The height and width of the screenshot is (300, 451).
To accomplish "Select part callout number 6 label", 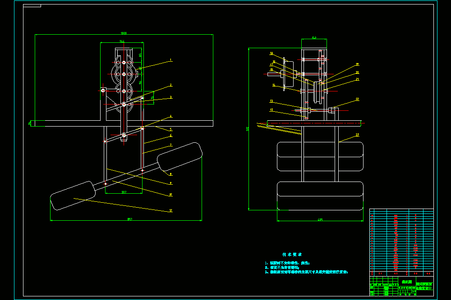I will pos(170,135).
